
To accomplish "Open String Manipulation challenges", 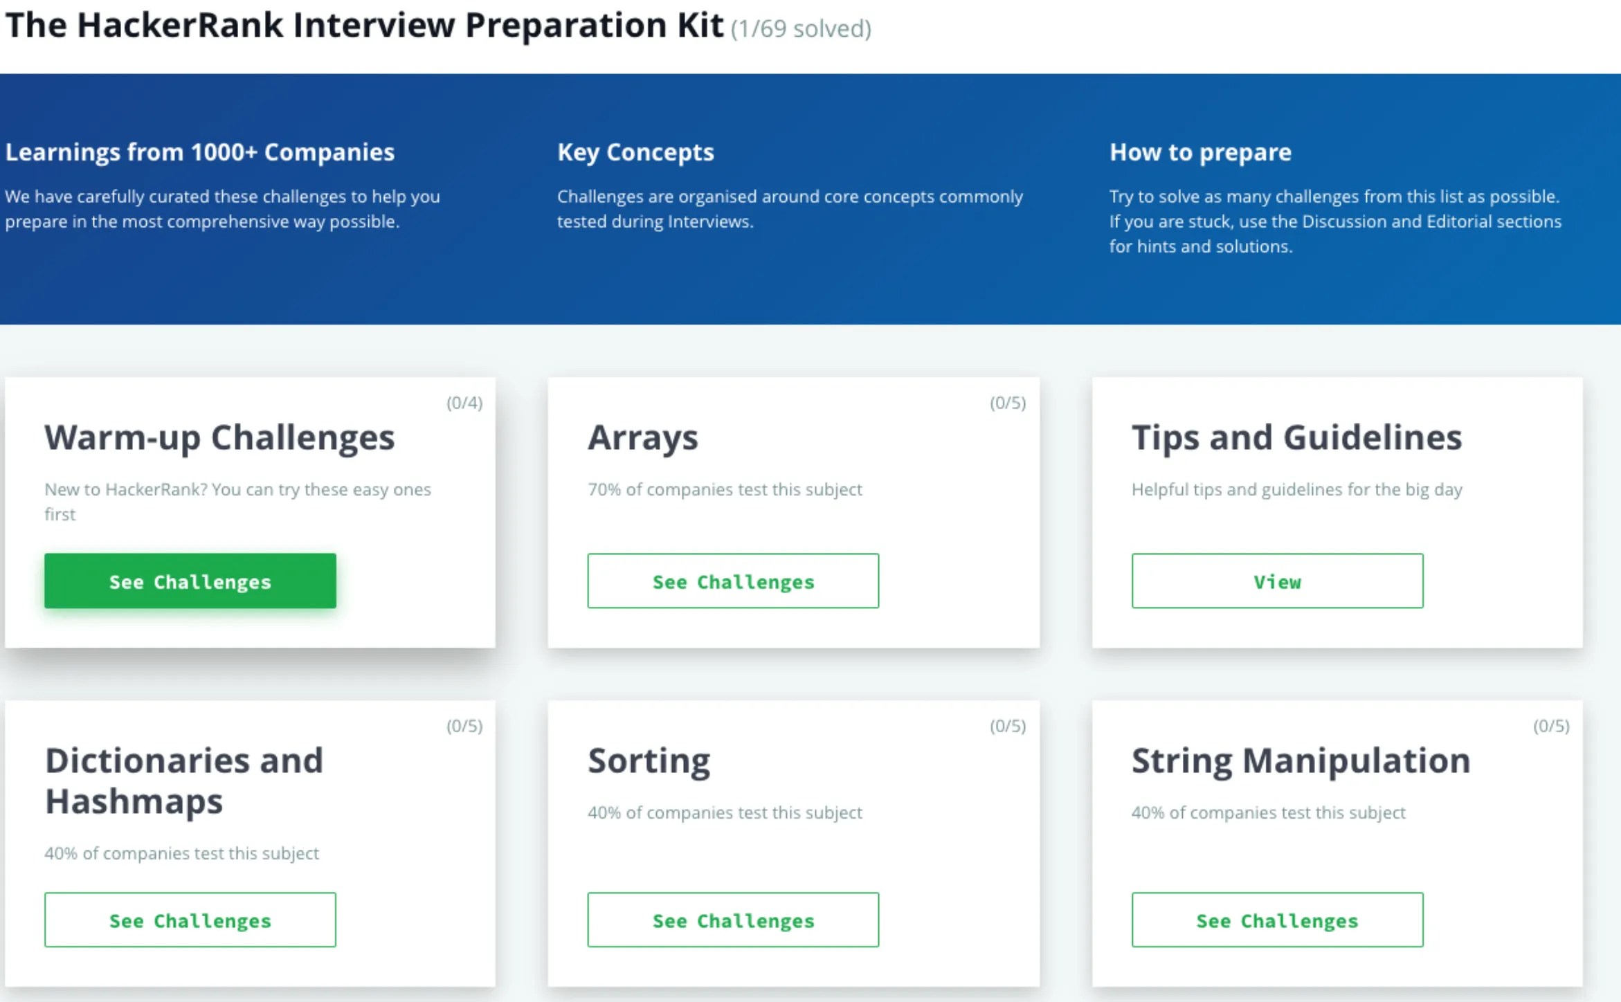I will pyautogui.click(x=1276, y=920).
